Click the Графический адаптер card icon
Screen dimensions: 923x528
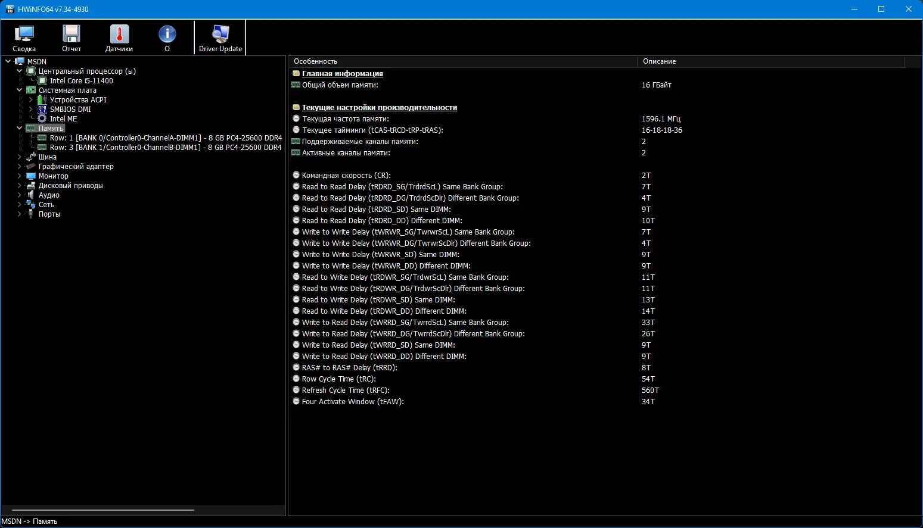[31, 166]
